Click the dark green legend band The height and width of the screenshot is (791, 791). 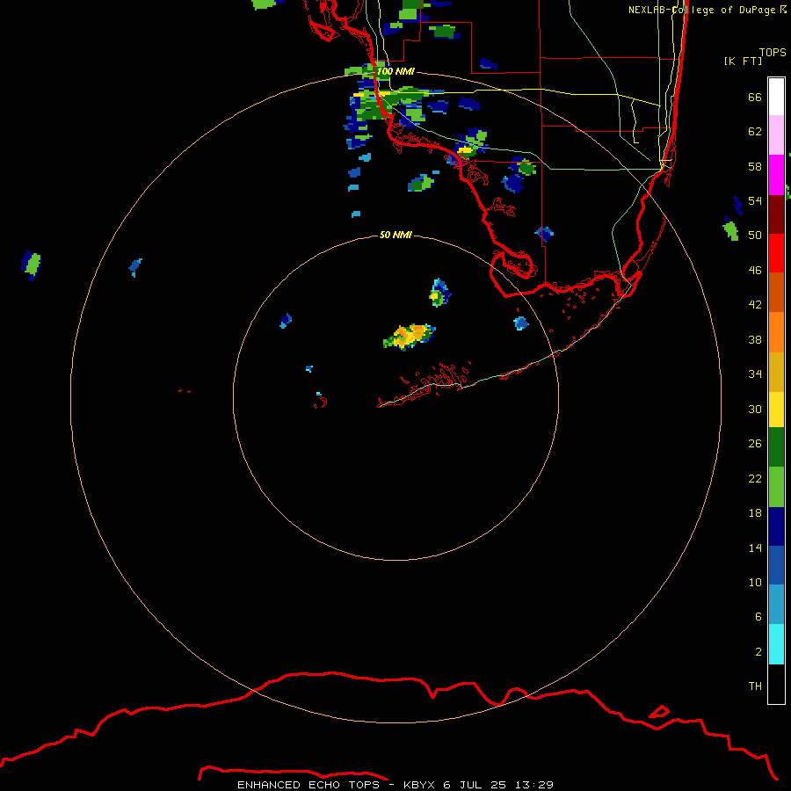click(x=776, y=447)
